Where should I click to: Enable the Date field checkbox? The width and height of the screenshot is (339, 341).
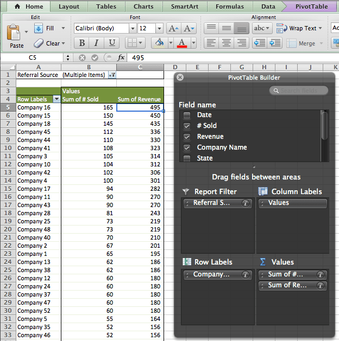tap(187, 115)
